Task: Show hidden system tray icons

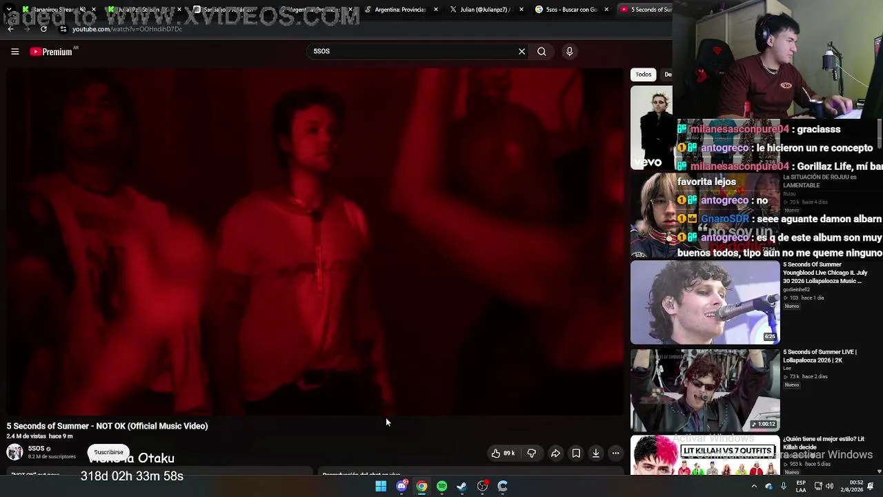Action: click(x=754, y=487)
